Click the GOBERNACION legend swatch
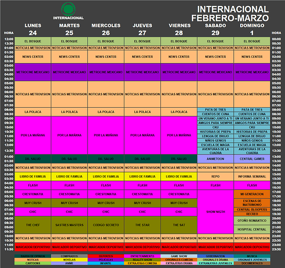The width and height of the screenshot is (285, 268). tap(215, 256)
